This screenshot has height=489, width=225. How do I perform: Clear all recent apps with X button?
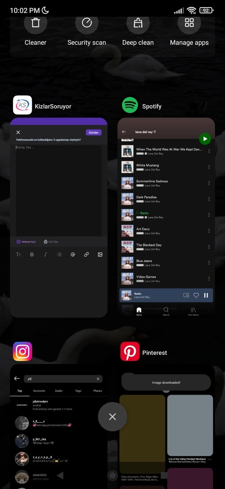pyautogui.click(x=112, y=417)
